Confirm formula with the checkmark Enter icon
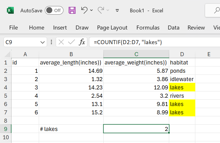This screenshot has width=220, height=143. click(71, 42)
